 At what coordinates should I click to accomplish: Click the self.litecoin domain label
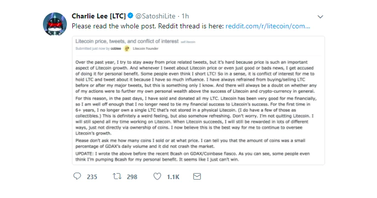pos(188,42)
